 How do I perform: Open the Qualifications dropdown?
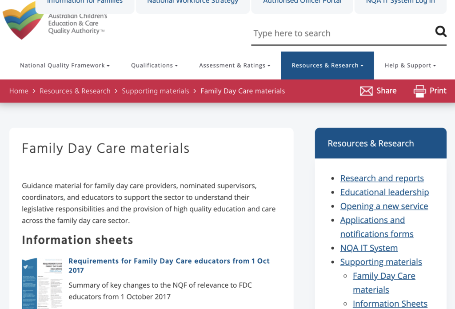click(154, 65)
